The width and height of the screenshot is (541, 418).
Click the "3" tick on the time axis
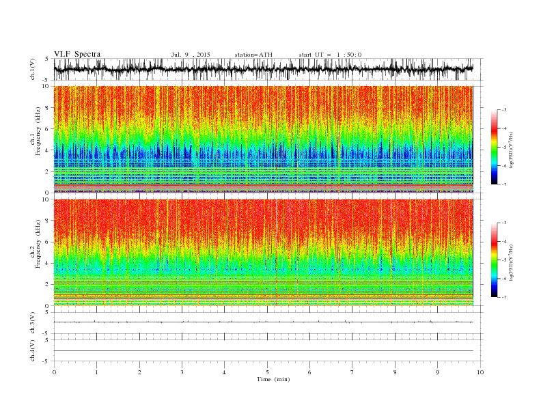(182, 372)
